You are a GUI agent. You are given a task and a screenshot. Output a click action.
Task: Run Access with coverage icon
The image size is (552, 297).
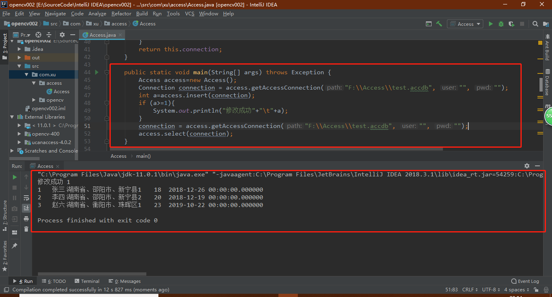coord(511,24)
